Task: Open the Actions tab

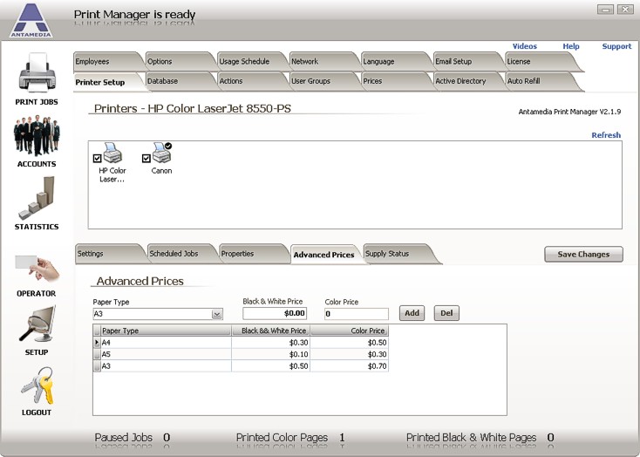Action: tap(250, 81)
